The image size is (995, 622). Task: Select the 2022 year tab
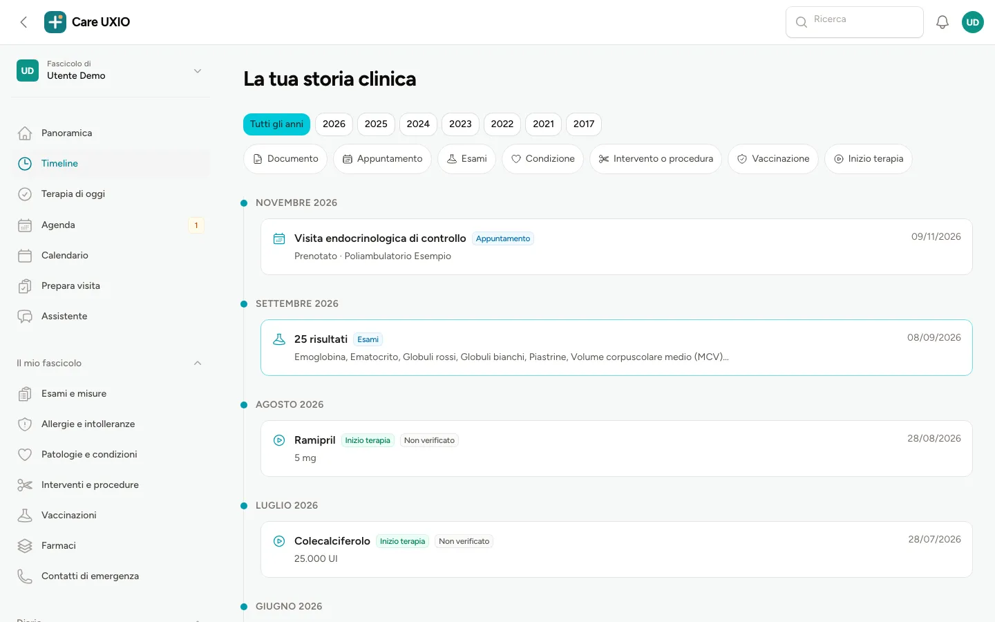tap(502, 124)
